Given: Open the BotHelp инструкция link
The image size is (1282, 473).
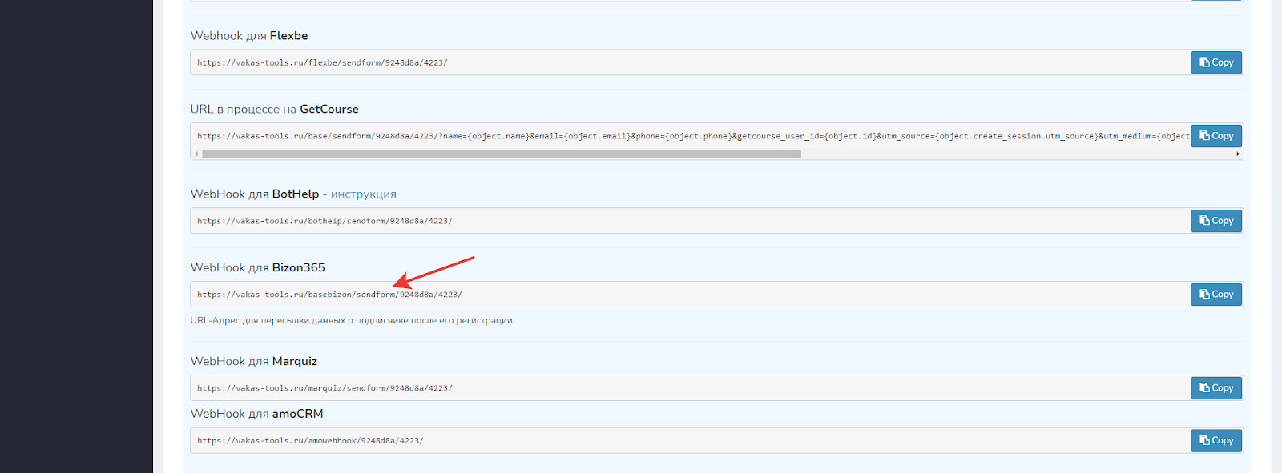Looking at the screenshot, I should (x=363, y=194).
